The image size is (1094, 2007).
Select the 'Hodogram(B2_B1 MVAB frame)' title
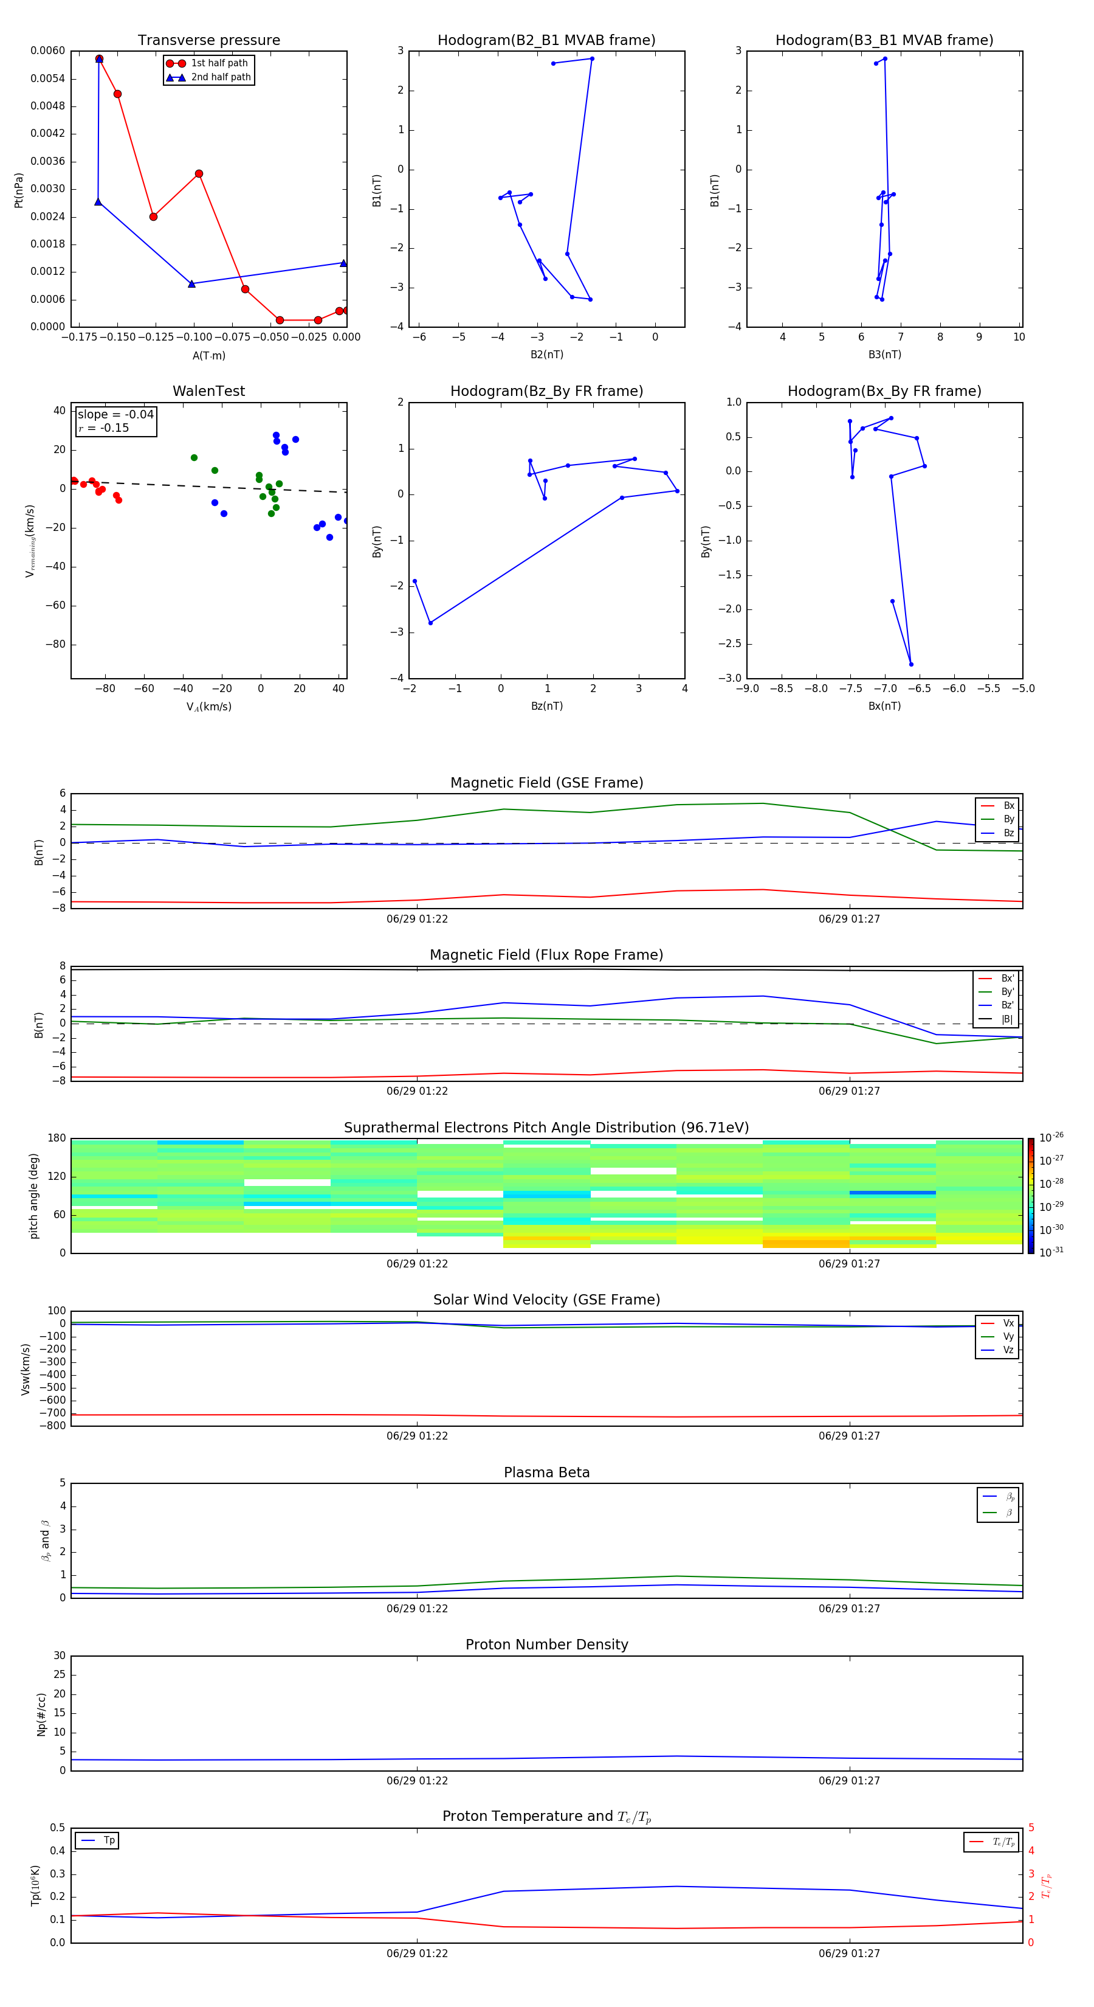546,41
